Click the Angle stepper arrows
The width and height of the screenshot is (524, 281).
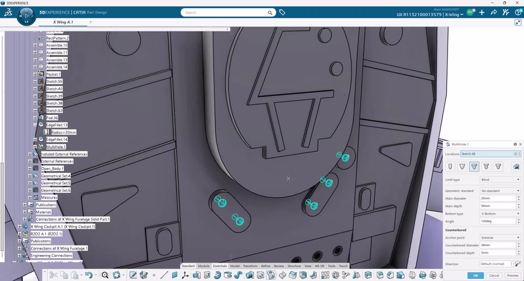(519, 221)
